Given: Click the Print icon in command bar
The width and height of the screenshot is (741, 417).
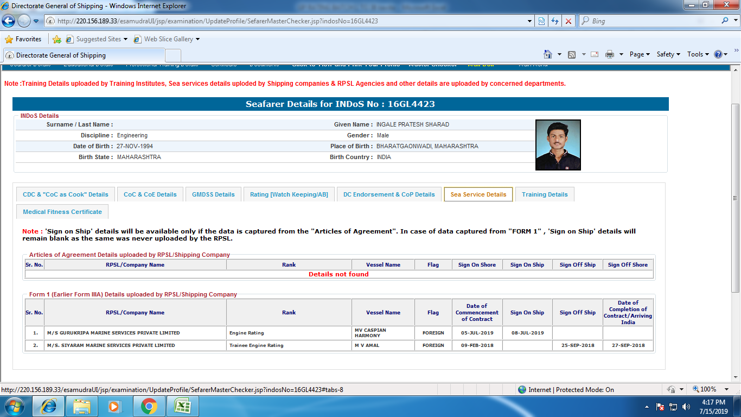Looking at the screenshot, I should [x=610, y=54].
